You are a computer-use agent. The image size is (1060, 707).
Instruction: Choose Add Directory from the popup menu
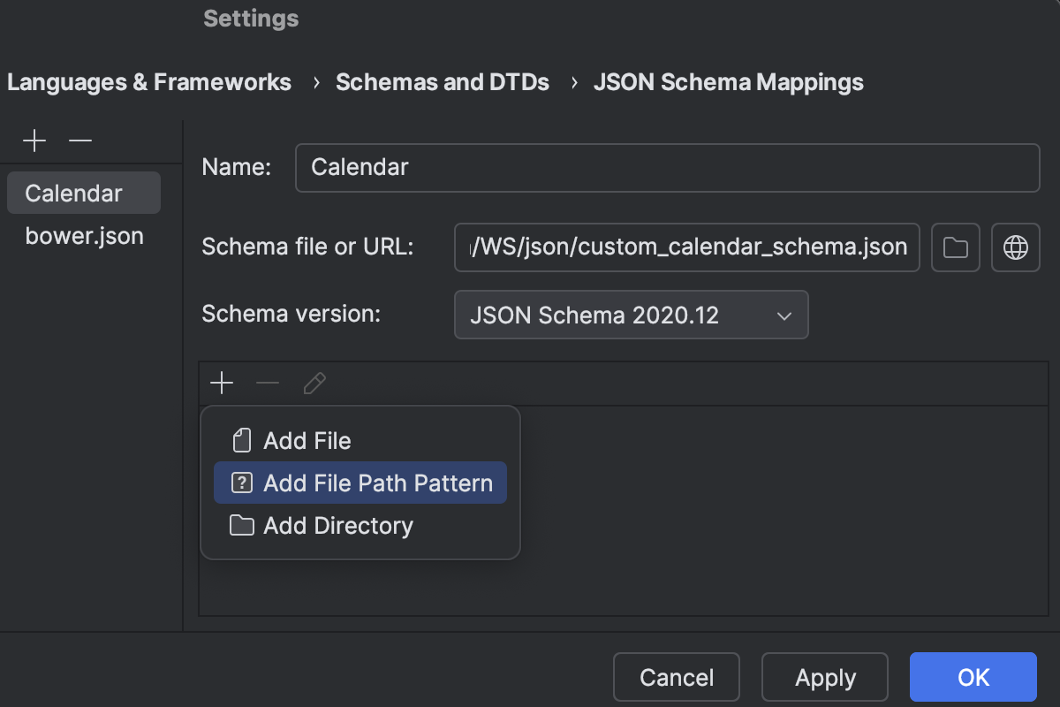point(337,525)
